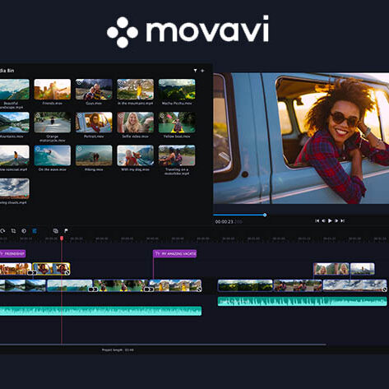
Task: Click the red timeline playhead marker
Action: [62, 238]
